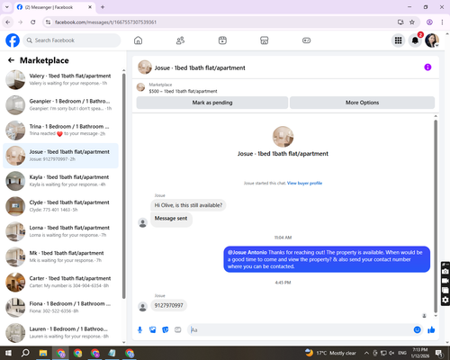
Task: Open the Gaming icon in top navigation
Action: (306, 40)
